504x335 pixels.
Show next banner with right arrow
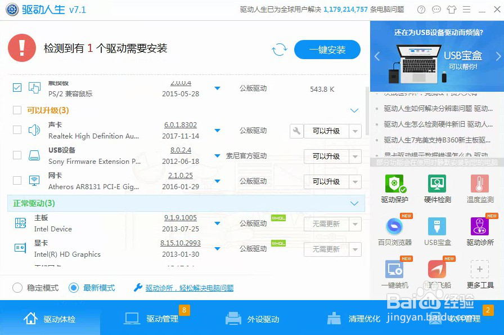[498, 57]
